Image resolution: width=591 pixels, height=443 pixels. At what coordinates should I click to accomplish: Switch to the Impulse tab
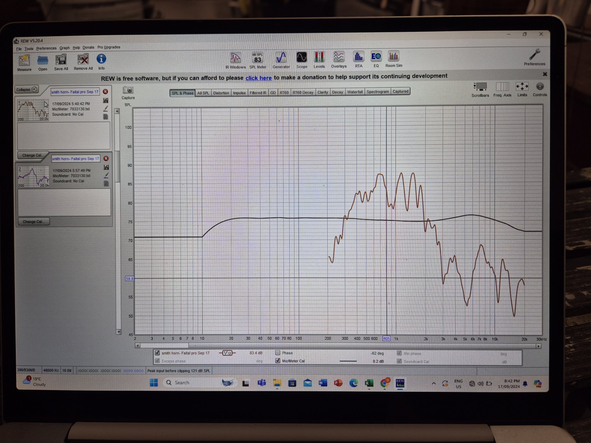(239, 93)
